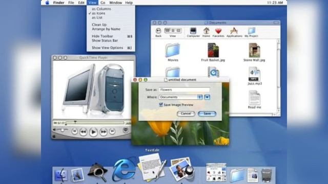Click the Save as name field
Viewport: 328px width, 184px height.
(x=184, y=90)
